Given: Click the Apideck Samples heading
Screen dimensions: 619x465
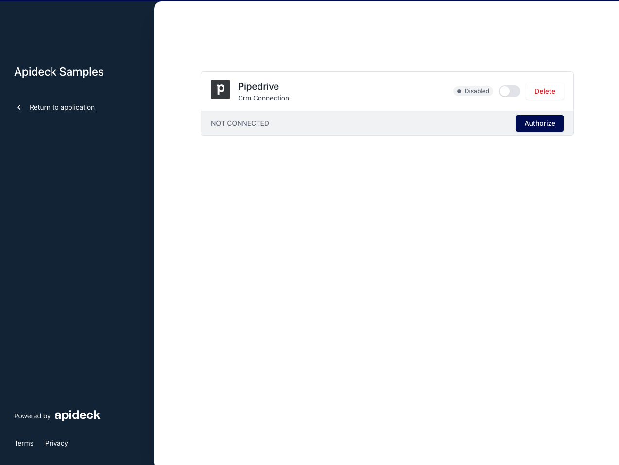Looking at the screenshot, I should (x=59, y=72).
